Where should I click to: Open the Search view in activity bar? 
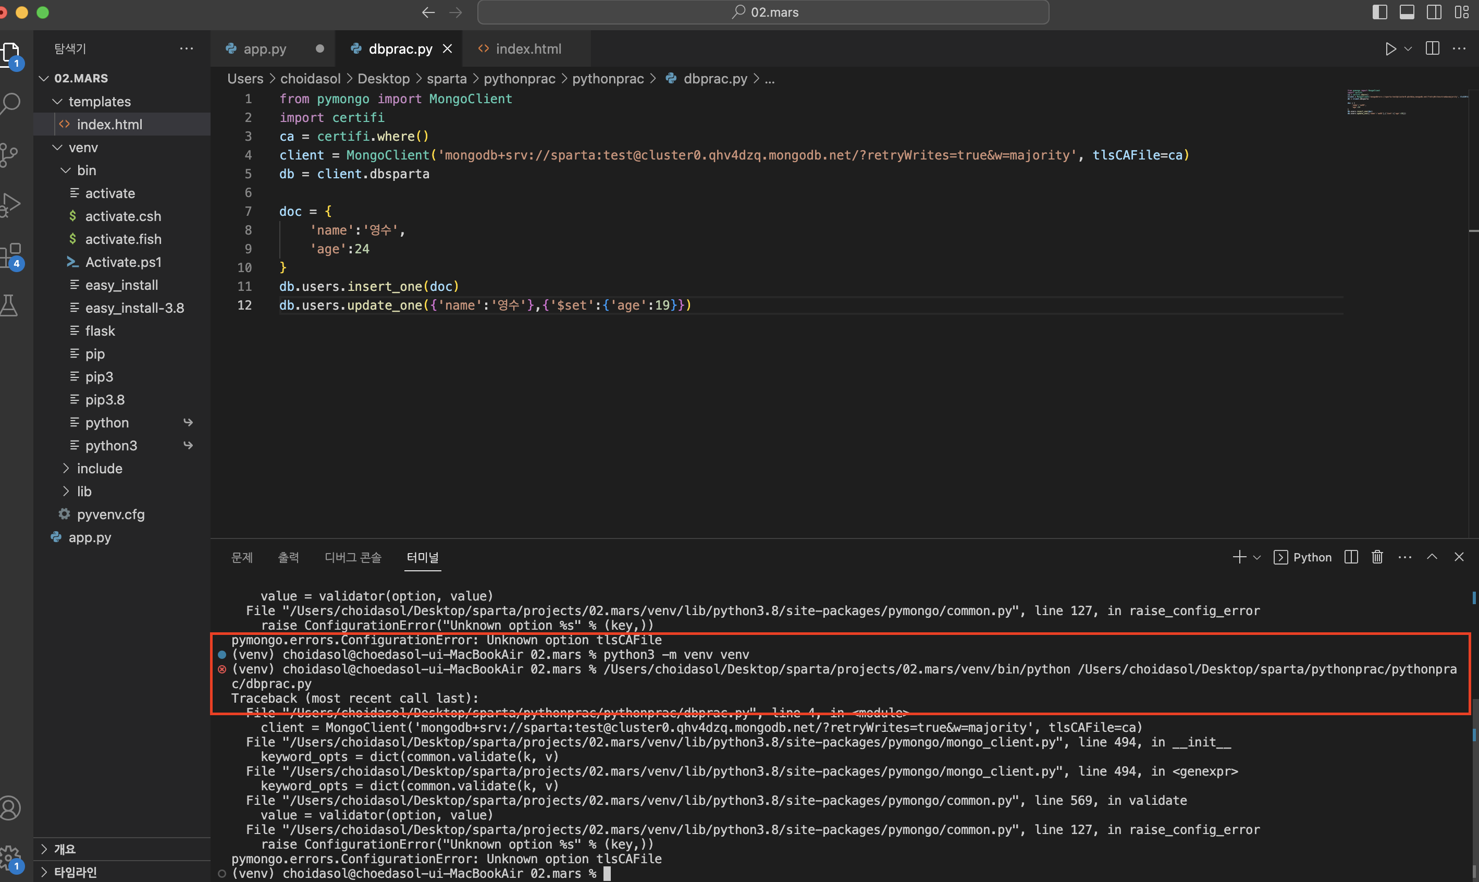click(x=11, y=103)
